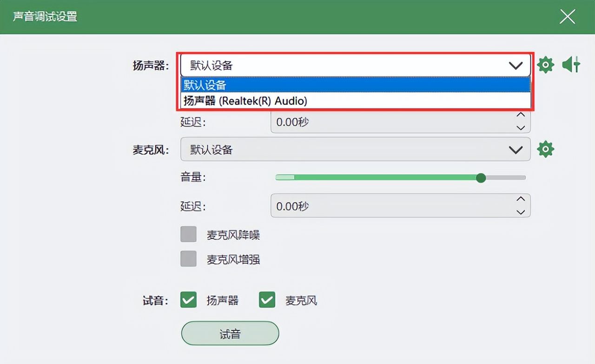Increase the speaker delay value
595x364 pixels.
[x=521, y=115]
